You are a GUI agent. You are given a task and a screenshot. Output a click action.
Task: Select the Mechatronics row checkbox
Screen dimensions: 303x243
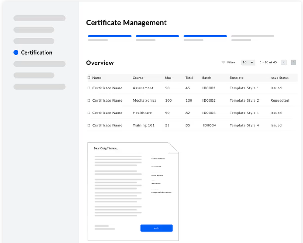[89, 100]
